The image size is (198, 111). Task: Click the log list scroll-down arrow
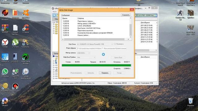[x=131, y=37]
